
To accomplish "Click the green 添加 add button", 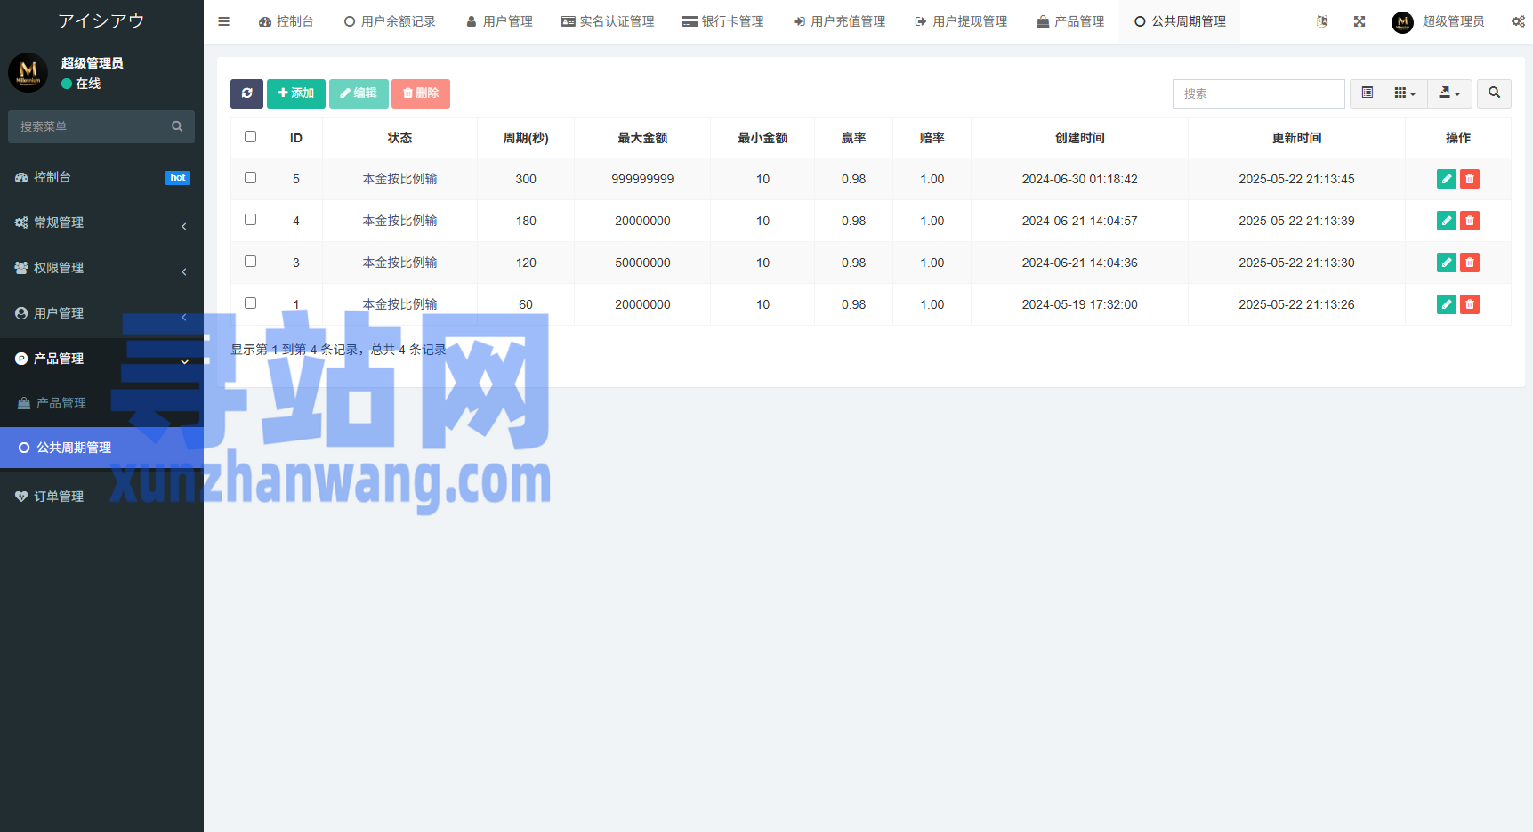I will coord(295,93).
